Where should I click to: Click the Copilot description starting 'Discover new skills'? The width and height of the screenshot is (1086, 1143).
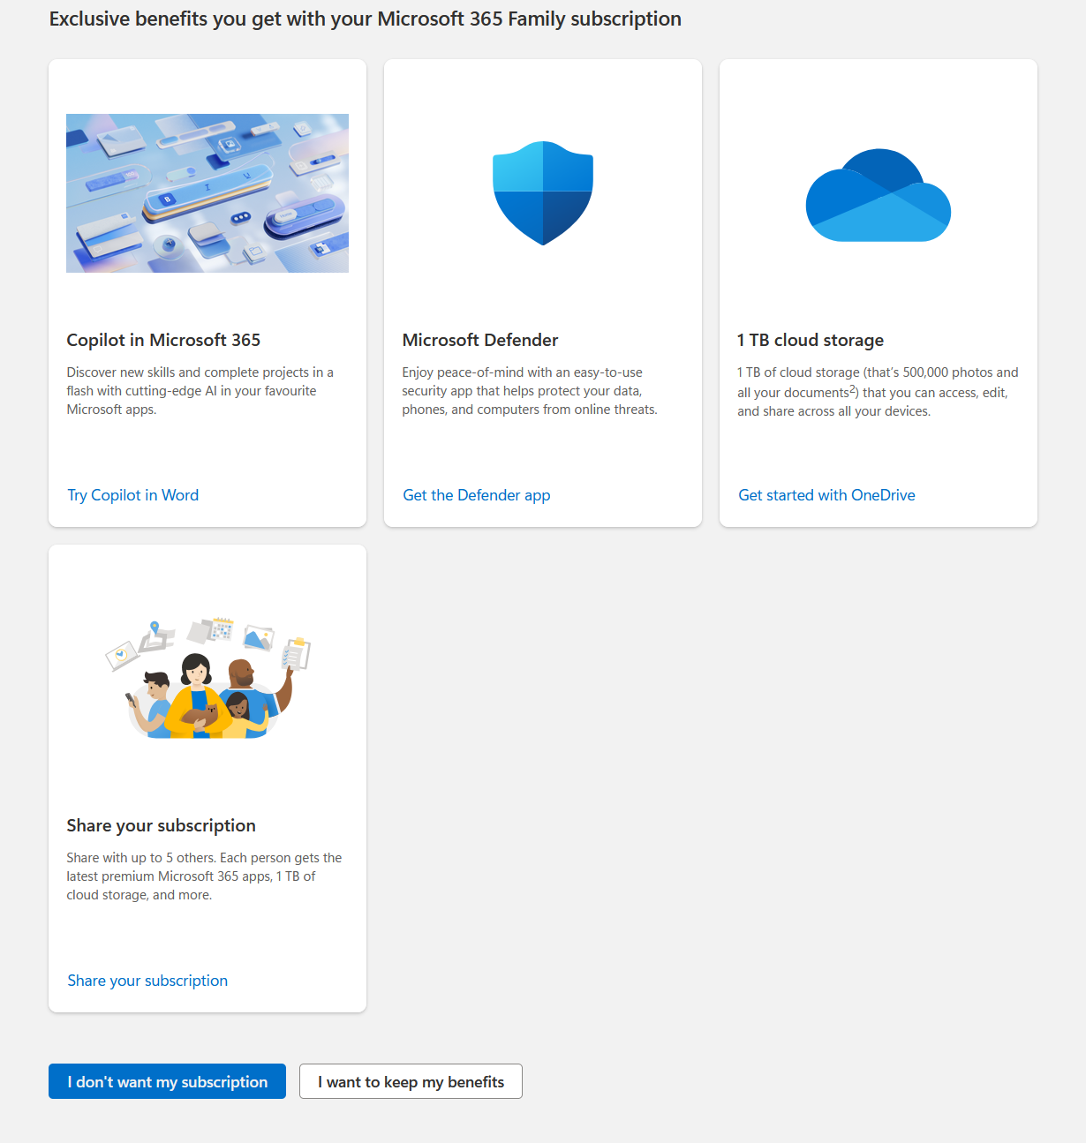click(200, 391)
